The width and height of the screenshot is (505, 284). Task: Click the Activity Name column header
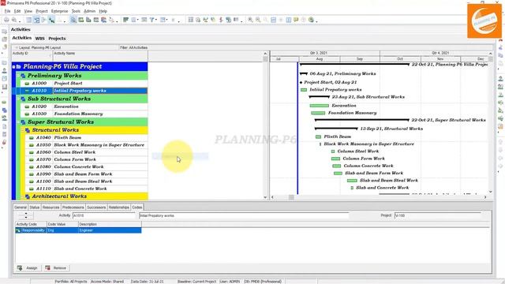100,56
